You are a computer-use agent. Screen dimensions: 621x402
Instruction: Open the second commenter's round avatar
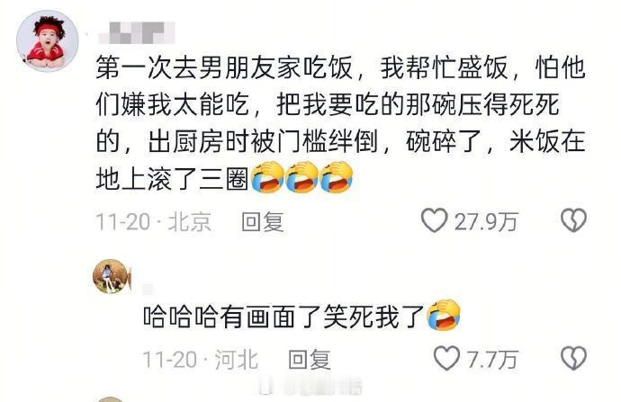tap(111, 277)
